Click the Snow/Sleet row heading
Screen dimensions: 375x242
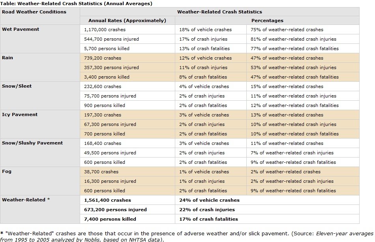[17, 86]
